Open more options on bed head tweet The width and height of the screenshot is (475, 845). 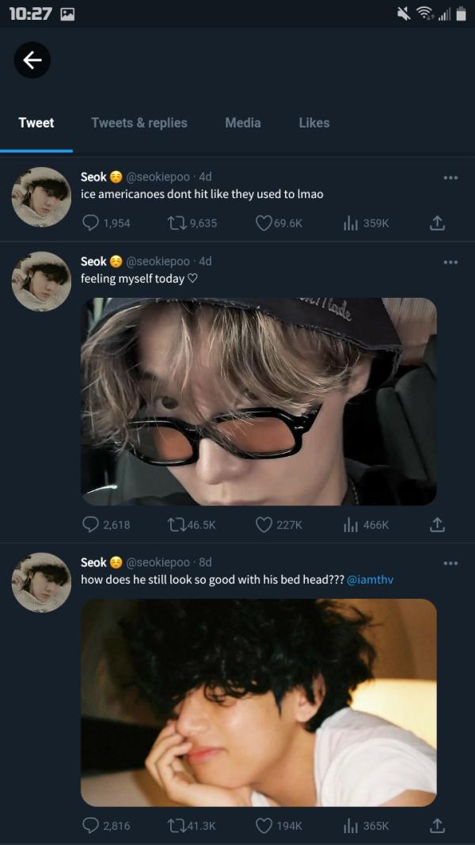pos(450,563)
